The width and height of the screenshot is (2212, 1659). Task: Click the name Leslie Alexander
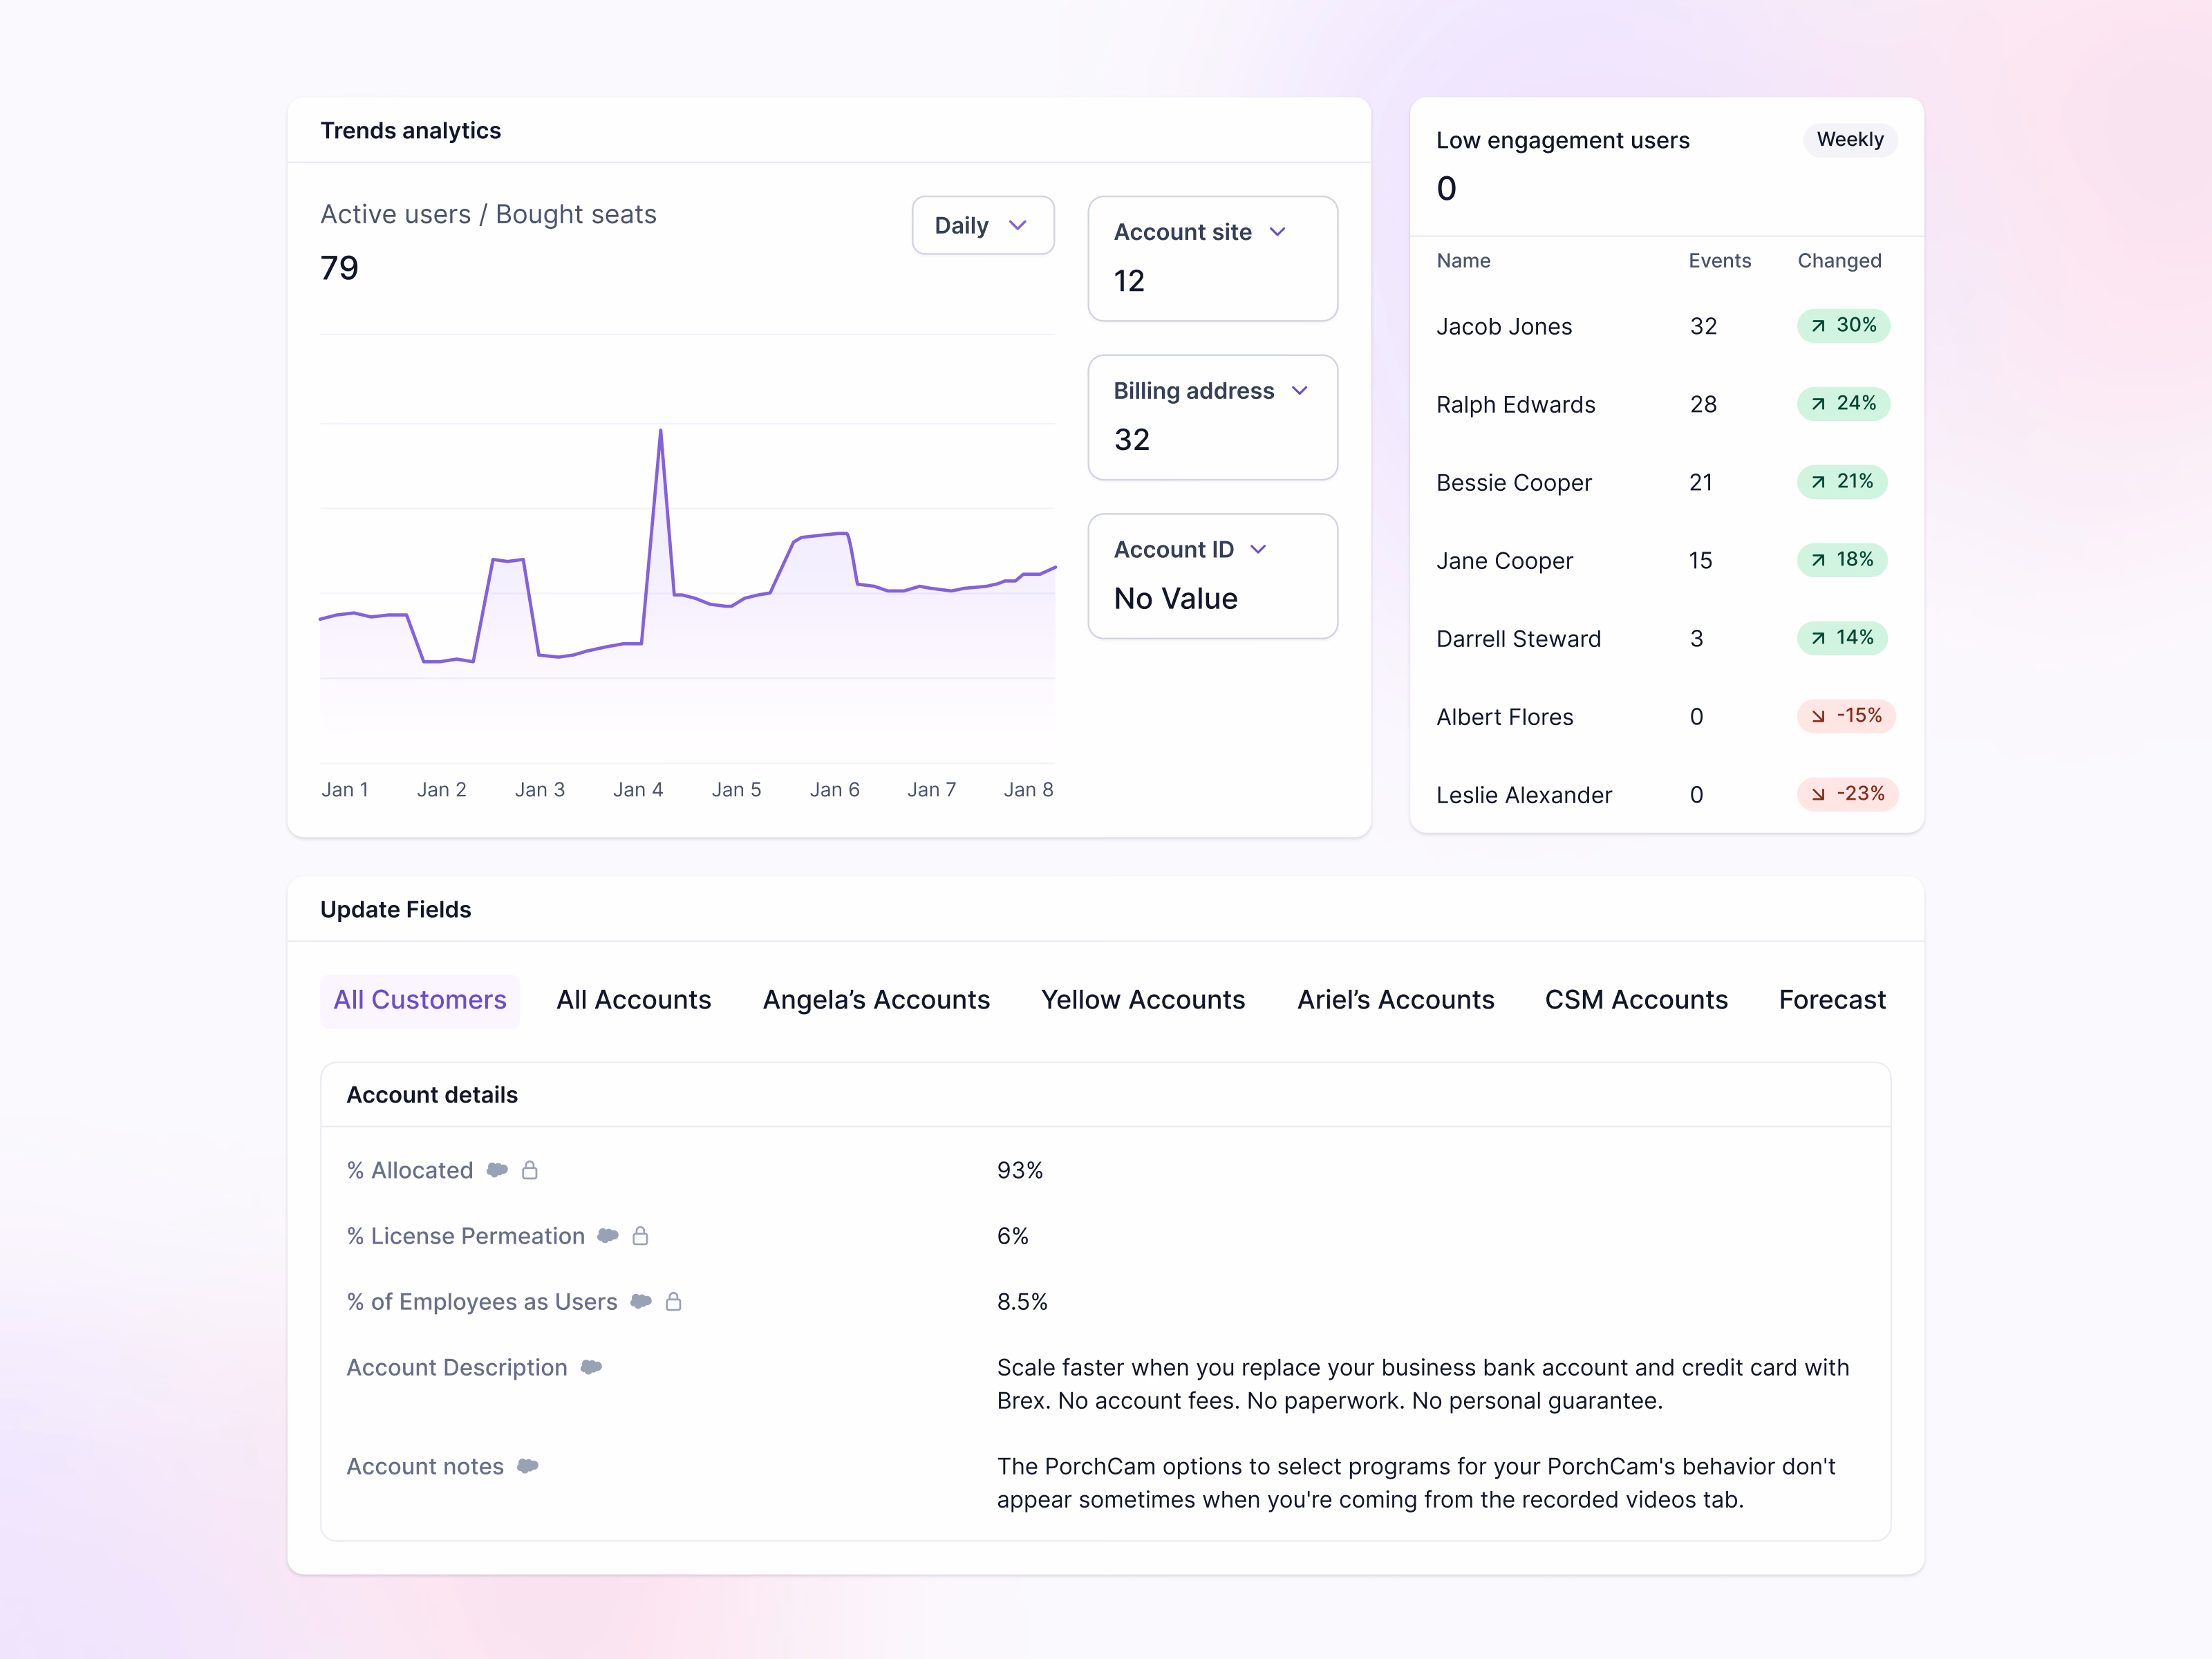(1524, 795)
